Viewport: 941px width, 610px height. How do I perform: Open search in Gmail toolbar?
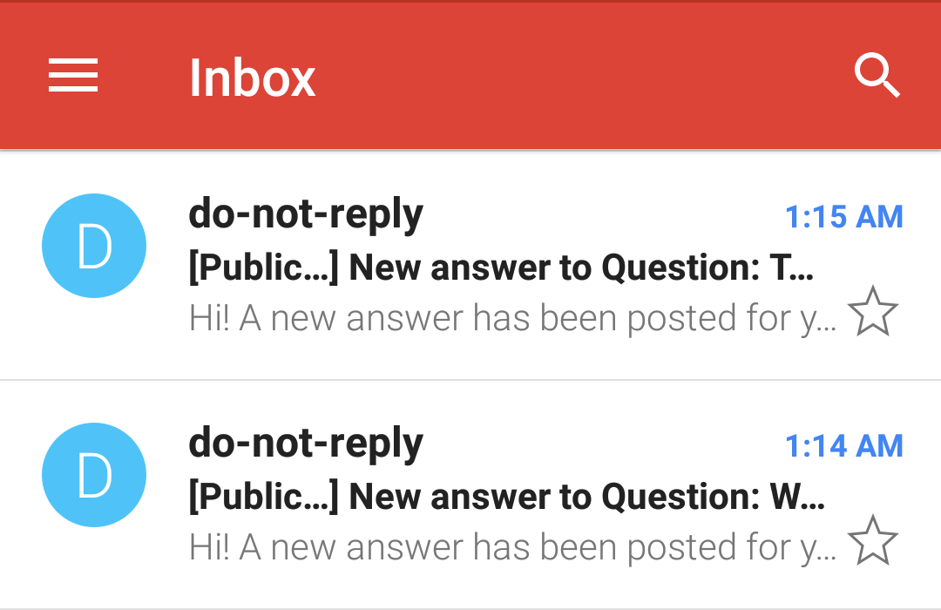[878, 75]
